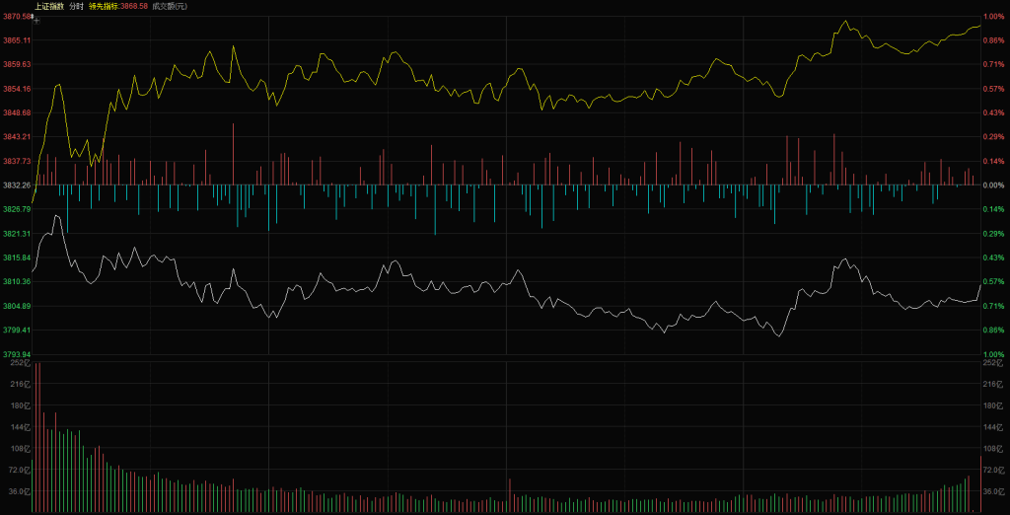Click the small plus expand icon at chart corner
Screen dimensions: 1010x515
click(x=36, y=22)
